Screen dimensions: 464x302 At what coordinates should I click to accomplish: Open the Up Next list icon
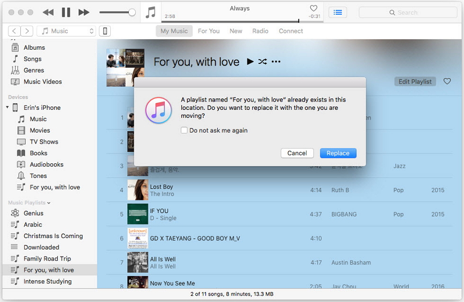tap(338, 12)
